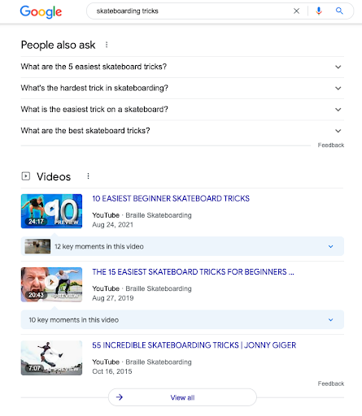
Task: Click the blue magnifier search icon
Action: (339, 11)
